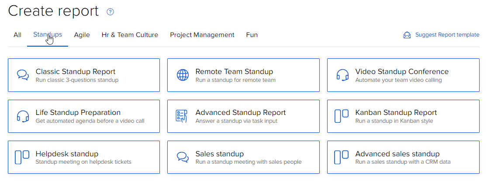
Task: Click the help question mark icon
Action: [x=110, y=12]
